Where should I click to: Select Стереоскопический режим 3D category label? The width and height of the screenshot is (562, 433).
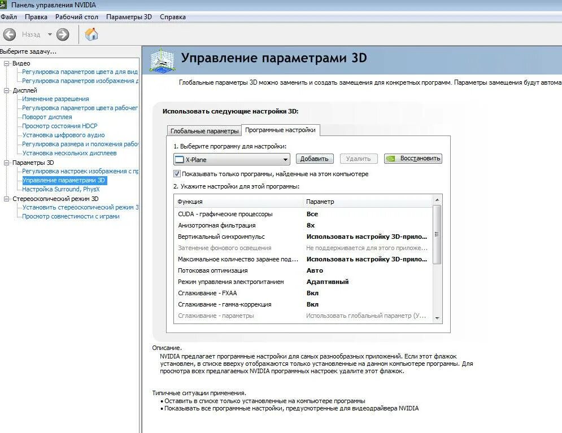tap(55, 199)
